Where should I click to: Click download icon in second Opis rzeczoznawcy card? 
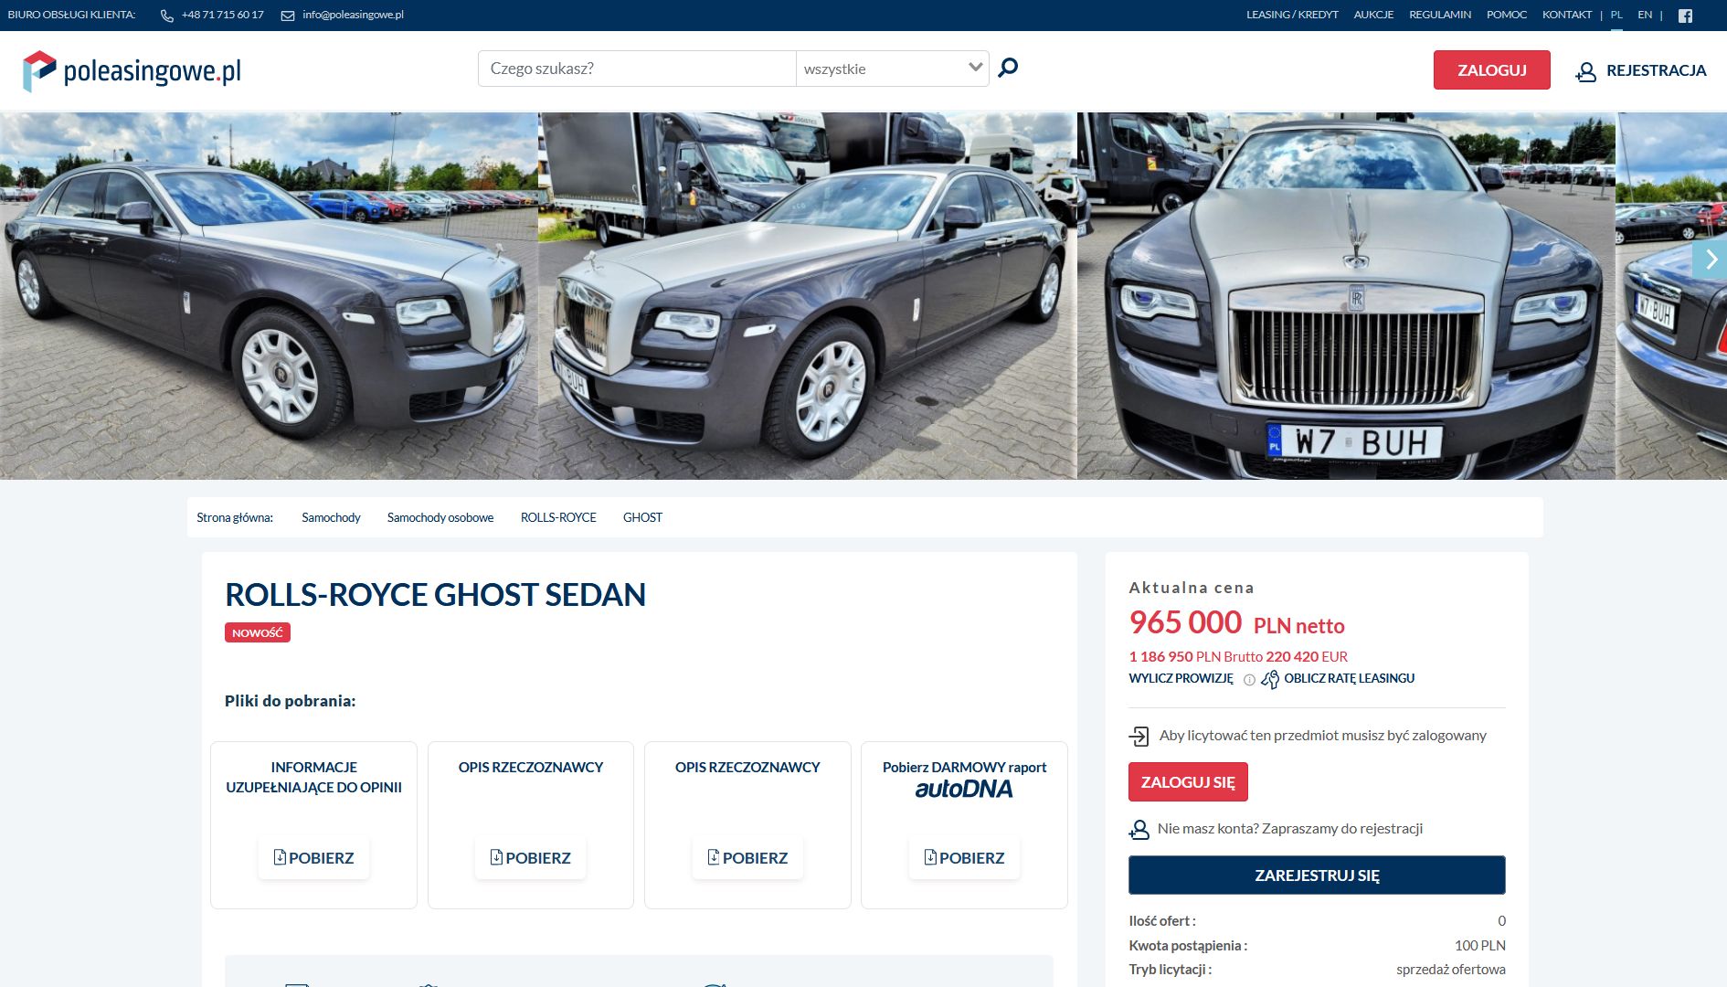(x=714, y=857)
